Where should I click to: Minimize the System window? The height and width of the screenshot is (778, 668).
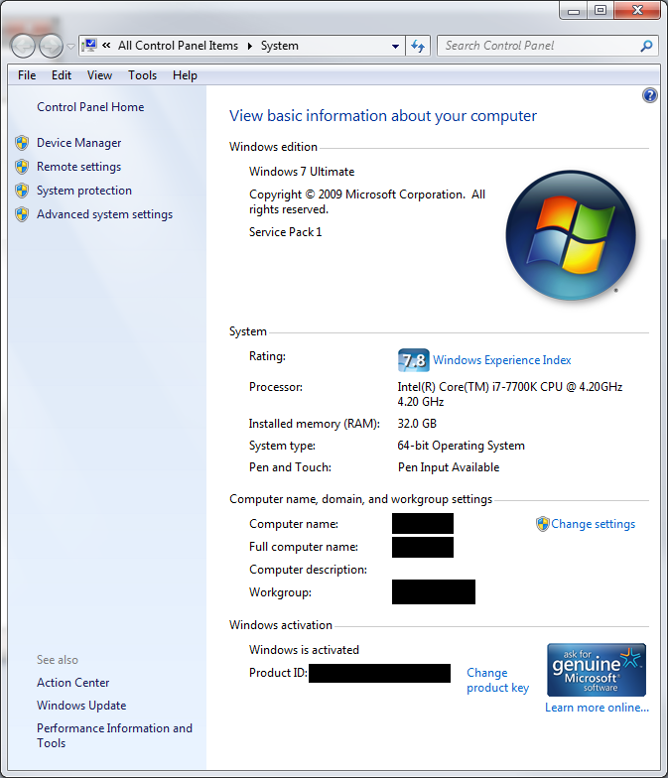click(574, 11)
